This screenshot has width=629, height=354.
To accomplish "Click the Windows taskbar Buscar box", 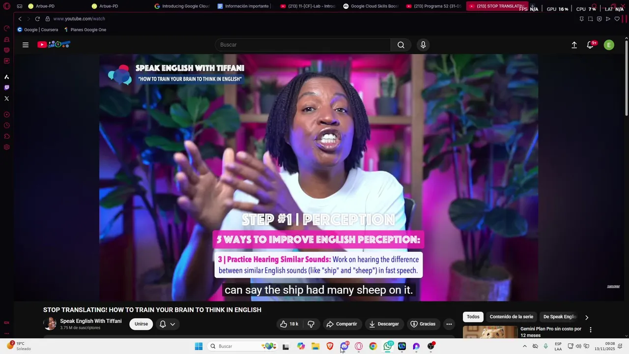I will point(243,346).
